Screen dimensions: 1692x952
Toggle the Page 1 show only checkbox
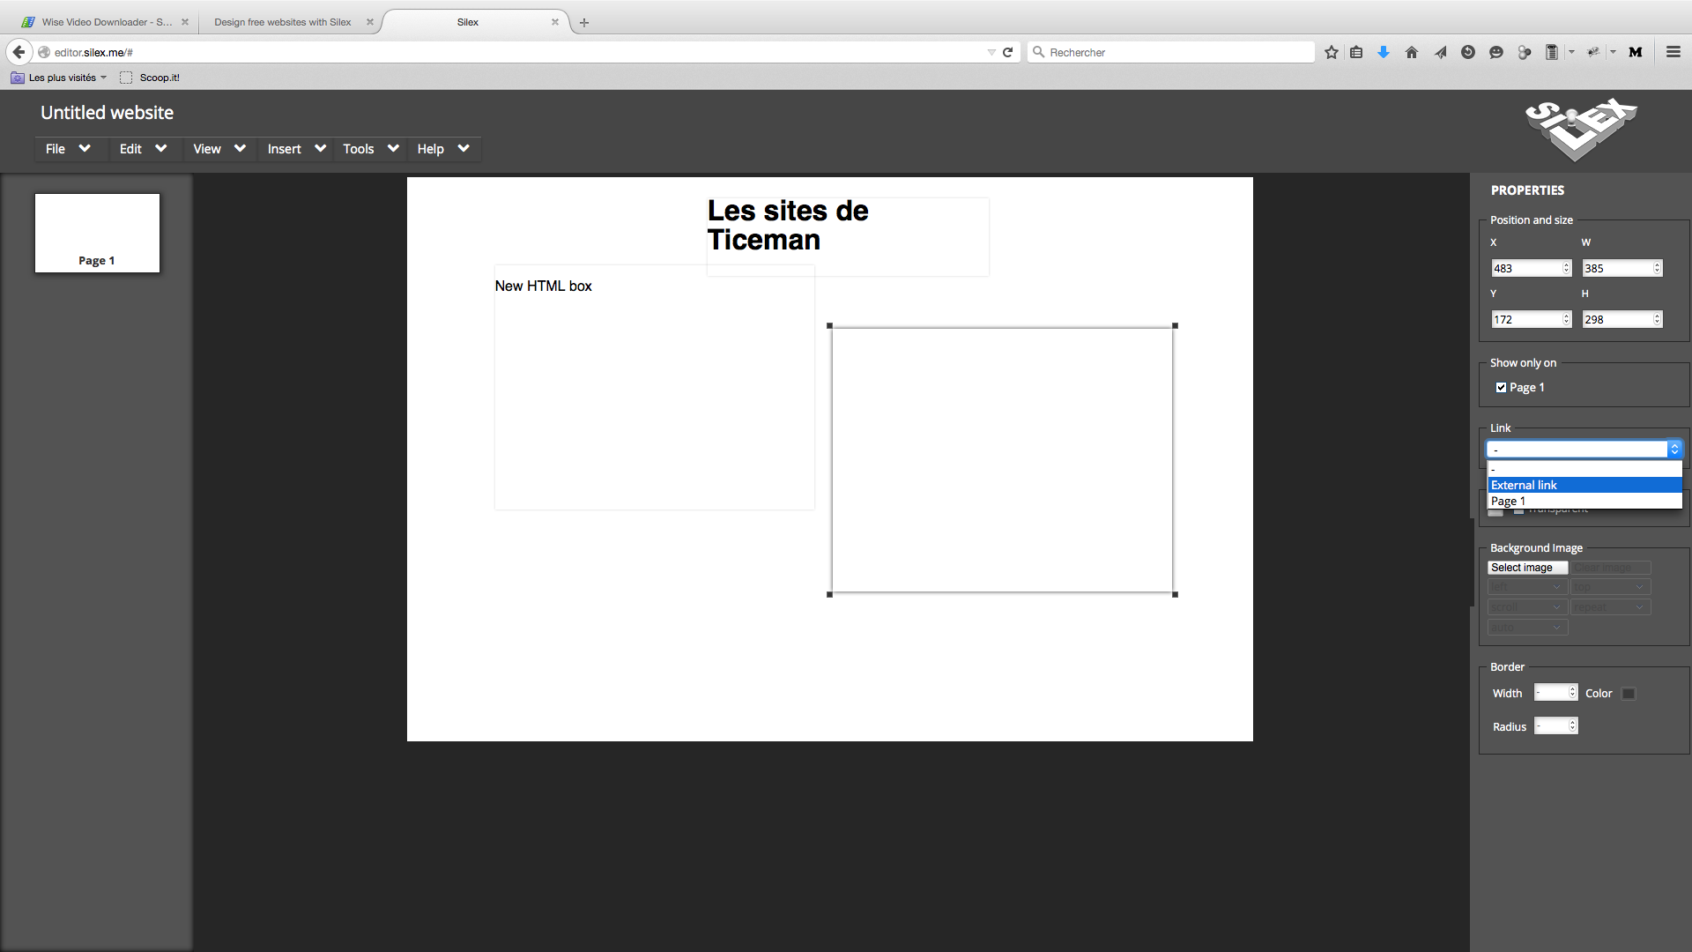pyautogui.click(x=1499, y=387)
